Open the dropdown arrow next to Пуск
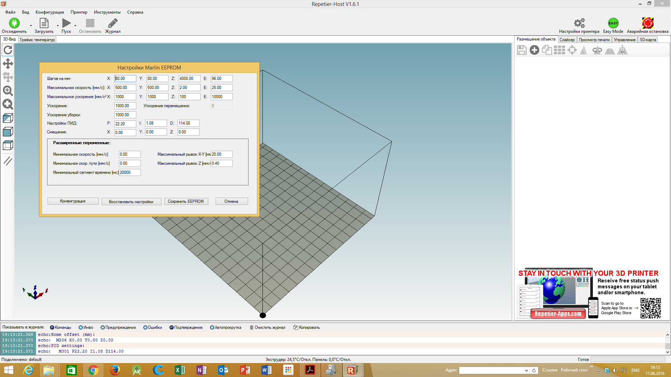The height and width of the screenshot is (377, 671). point(75,25)
